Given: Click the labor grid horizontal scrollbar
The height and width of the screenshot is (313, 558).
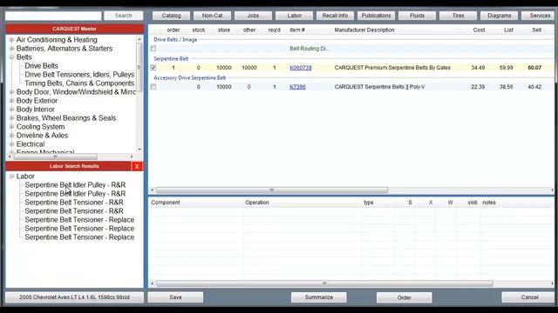Looking at the screenshot, I should coord(324,283).
